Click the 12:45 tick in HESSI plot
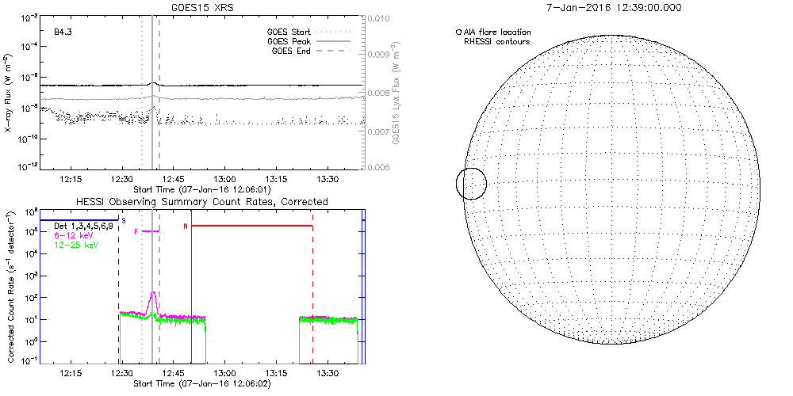The height and width of the screenshot is (396, 793). 173,374
